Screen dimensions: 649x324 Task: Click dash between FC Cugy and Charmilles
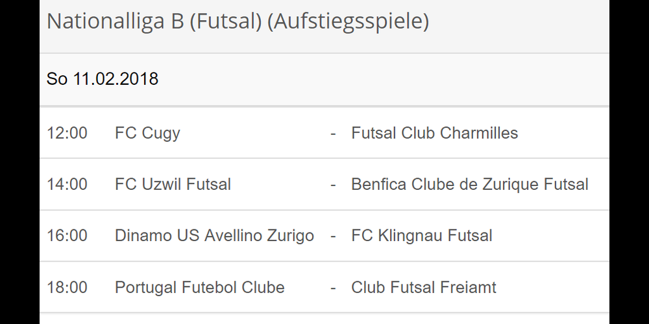[333, 133]
